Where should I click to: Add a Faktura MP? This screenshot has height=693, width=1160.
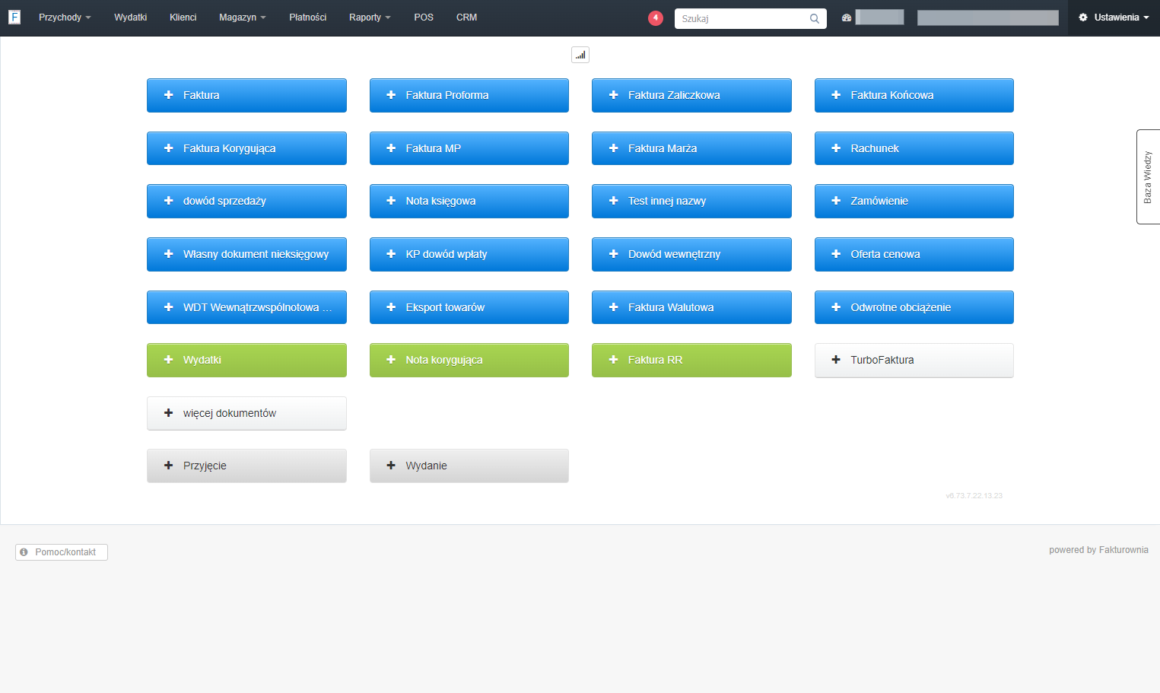tap(469, 148)
